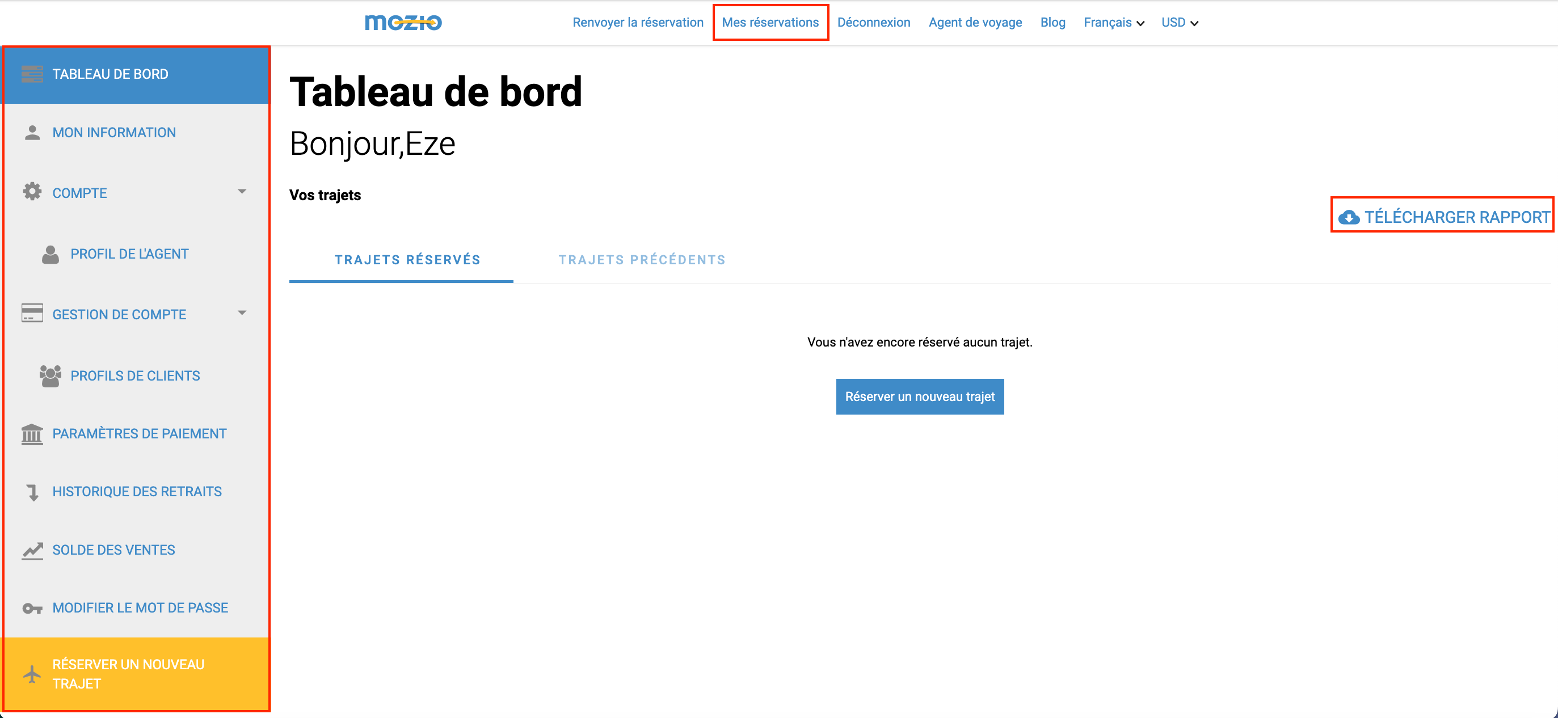This screenshot has height=718, width=1558.
Task: Click the credit card icon beside Gestion de compte
Action: pos(32,313)
